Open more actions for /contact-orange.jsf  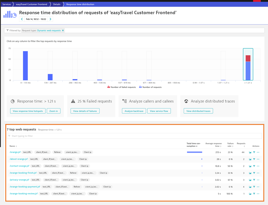pos(258,166)
